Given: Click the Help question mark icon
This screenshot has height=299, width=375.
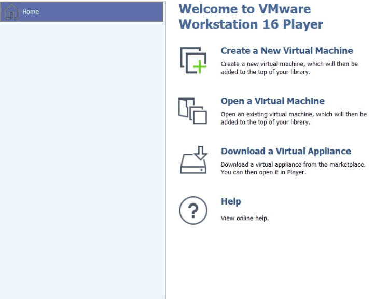Looking at the screenshot, I should (x=193, y=210).
